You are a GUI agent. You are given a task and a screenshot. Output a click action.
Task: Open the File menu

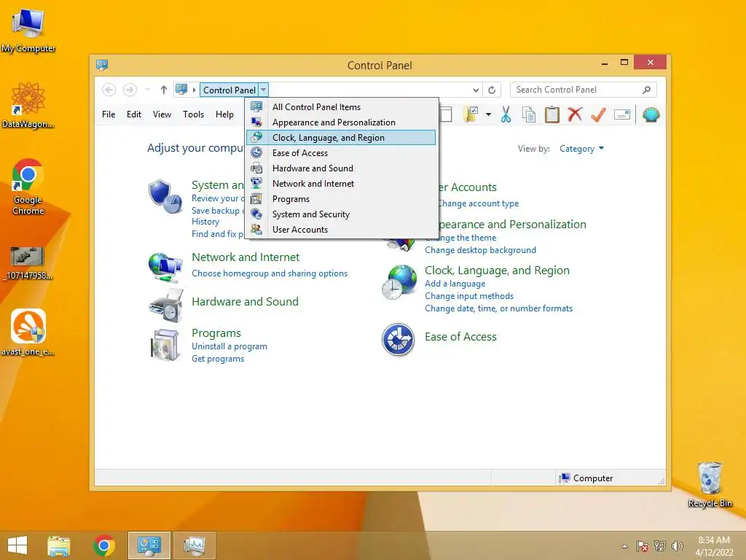tap(109, 114)
